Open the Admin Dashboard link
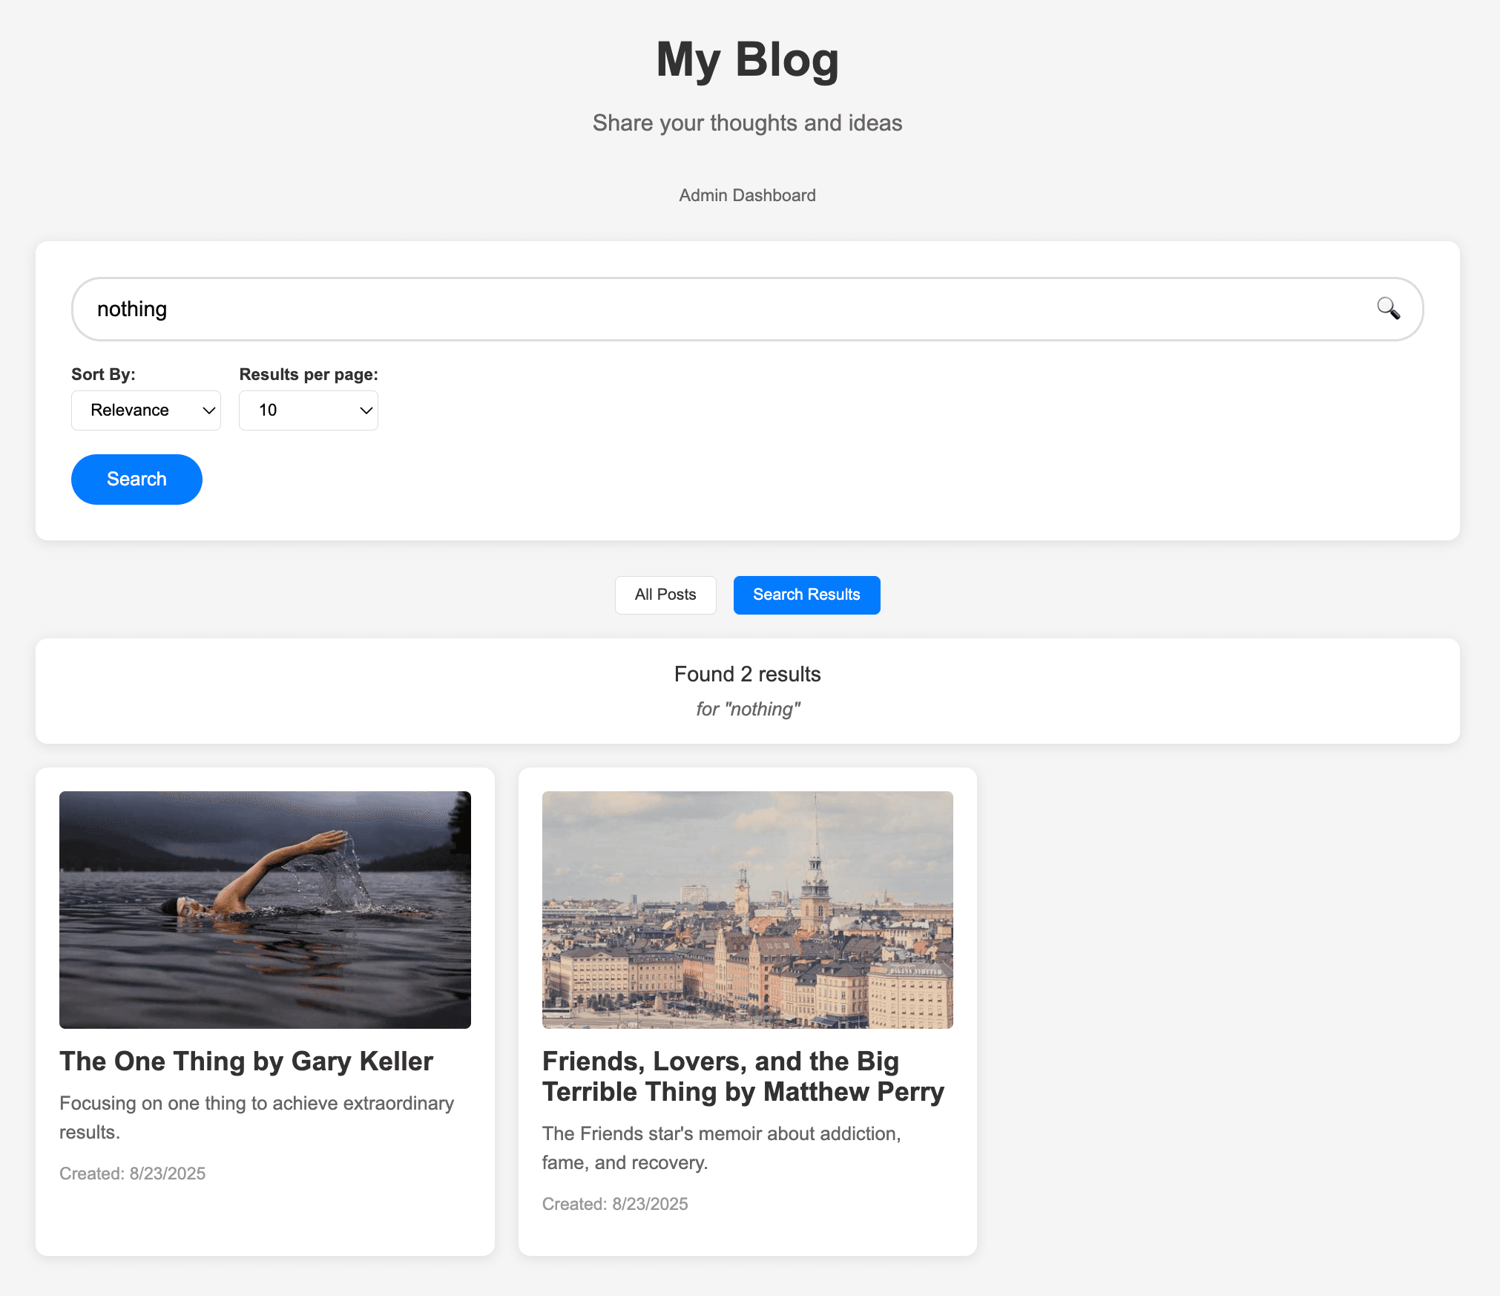1500x1296 pixels. 747,195
